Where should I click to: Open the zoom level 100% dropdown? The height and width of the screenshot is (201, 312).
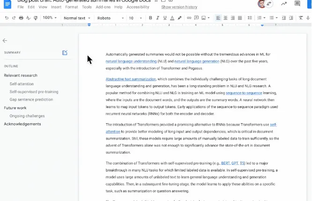pyautogui.click(x=49, y=18)
